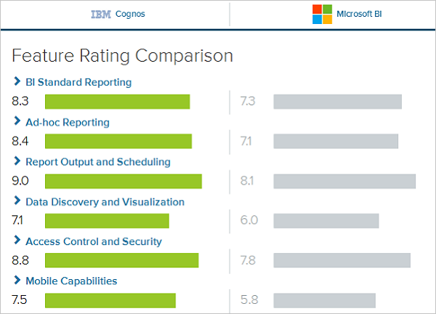Click the IBM logo in header
436x314 pixels.
(100, 14)
